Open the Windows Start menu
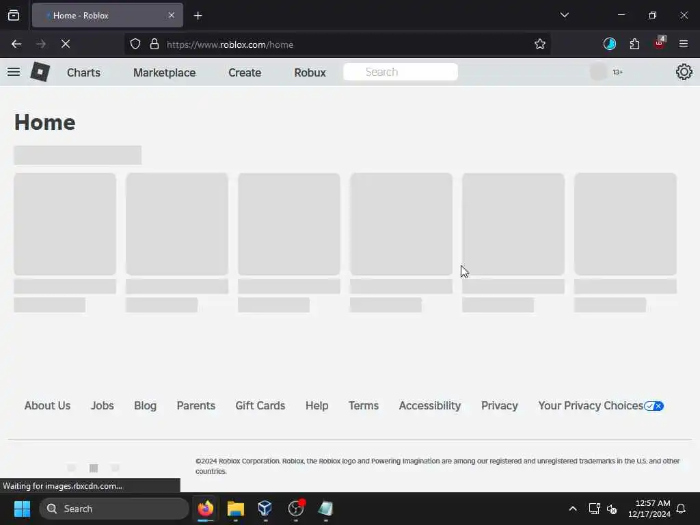Viewport: 700px width, 525px height. [22, 509]
